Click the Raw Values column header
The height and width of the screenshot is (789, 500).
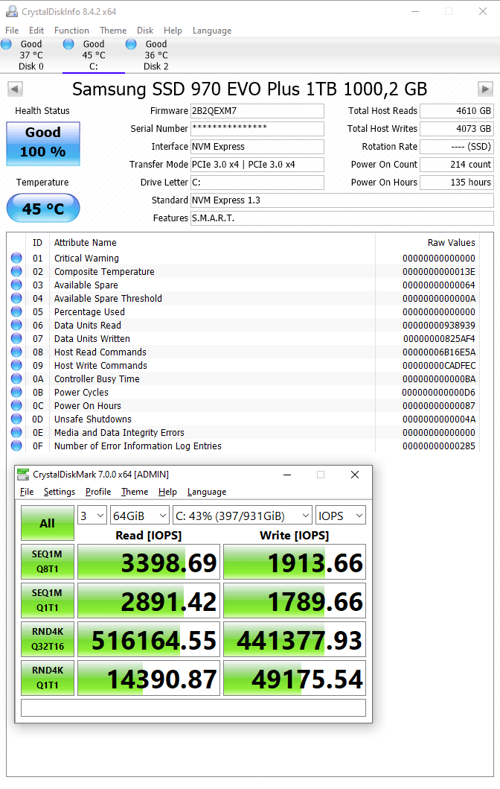[451, 243]
